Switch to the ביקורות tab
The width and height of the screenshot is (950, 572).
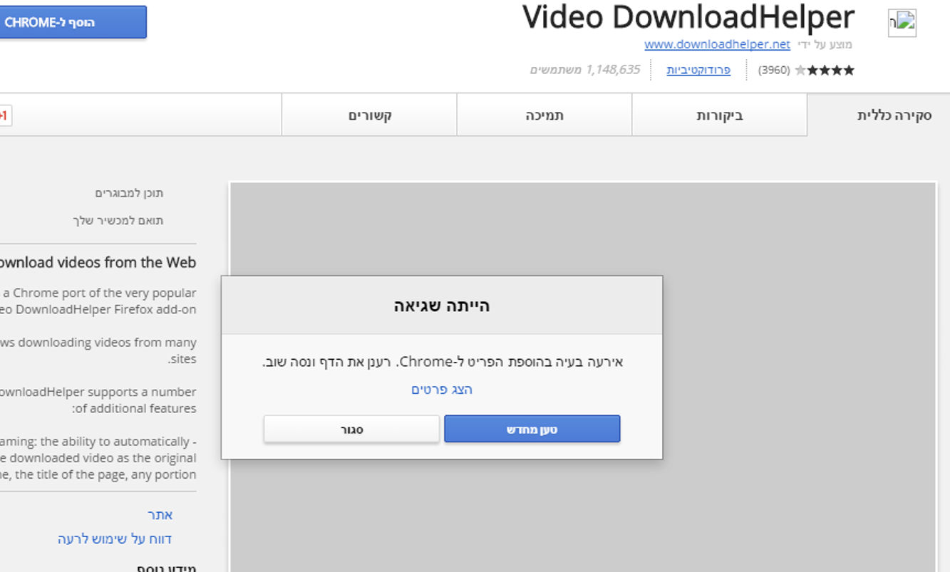pyautogui.click(x=720, y=115)
